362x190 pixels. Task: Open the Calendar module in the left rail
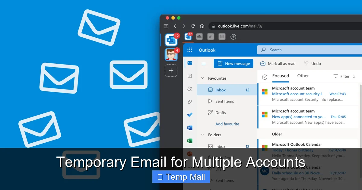(x=190, y=76)
